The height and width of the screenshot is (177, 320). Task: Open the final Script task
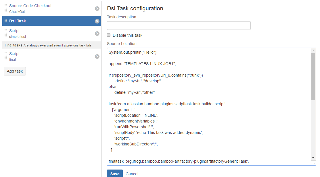pyautogui.click(x=14, y=54)
